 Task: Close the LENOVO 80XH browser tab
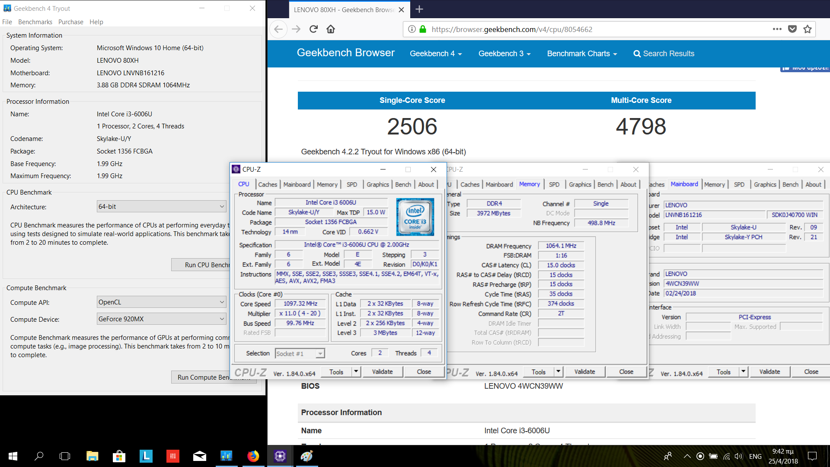coord(401,10)
